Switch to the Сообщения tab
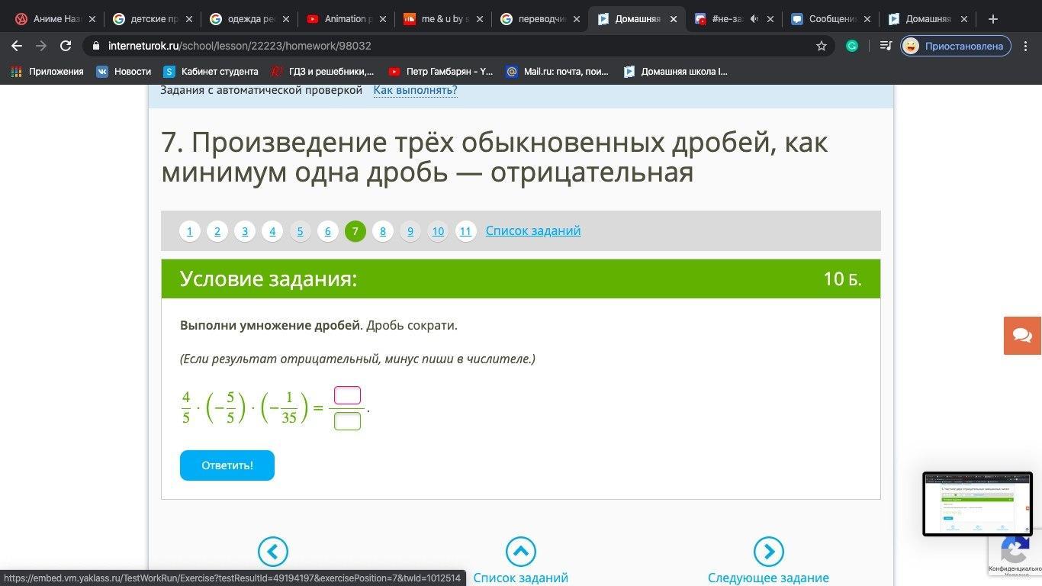 (x=831, y=19)
